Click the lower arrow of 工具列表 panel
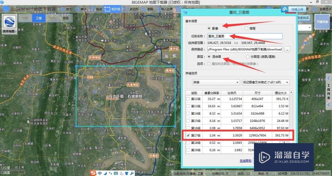The width and height of the screenshot is (332, 176). [x=328, y=104]
